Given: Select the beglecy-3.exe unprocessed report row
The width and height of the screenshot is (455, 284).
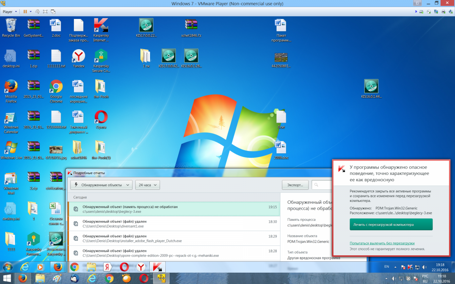Looking at the screenshot, I should pyautogui.click(x=174, y=209).
